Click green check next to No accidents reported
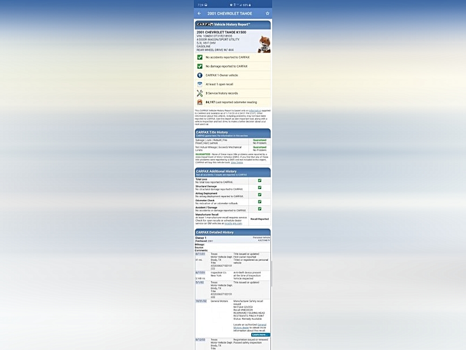Viewport: 466px width, 350px height. (199, 57)
